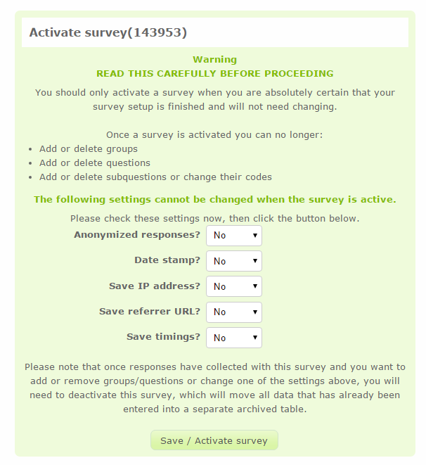Select the "Add or delete questions" list item
Viewport: 426px width, 465px height.
pyautogui.click(x=95, y=163)
